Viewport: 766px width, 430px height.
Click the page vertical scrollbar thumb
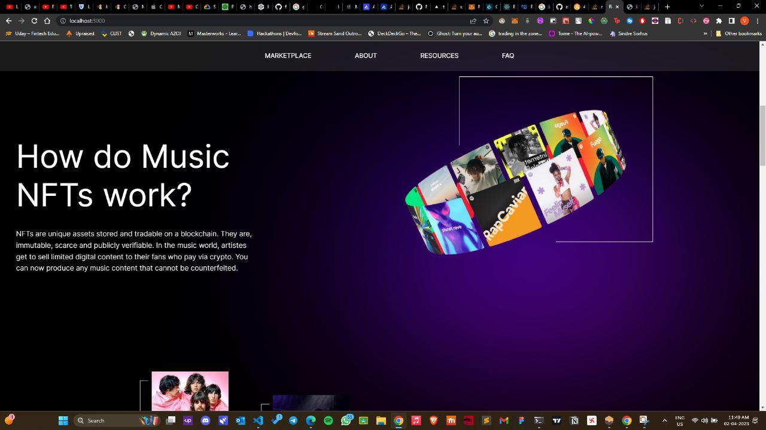click(762, 136)
